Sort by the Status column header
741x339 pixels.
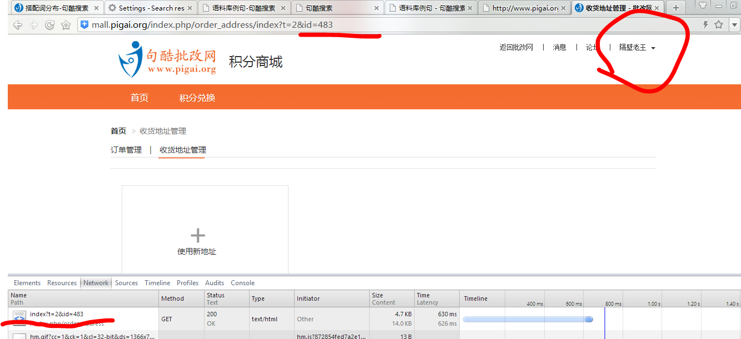226,298
